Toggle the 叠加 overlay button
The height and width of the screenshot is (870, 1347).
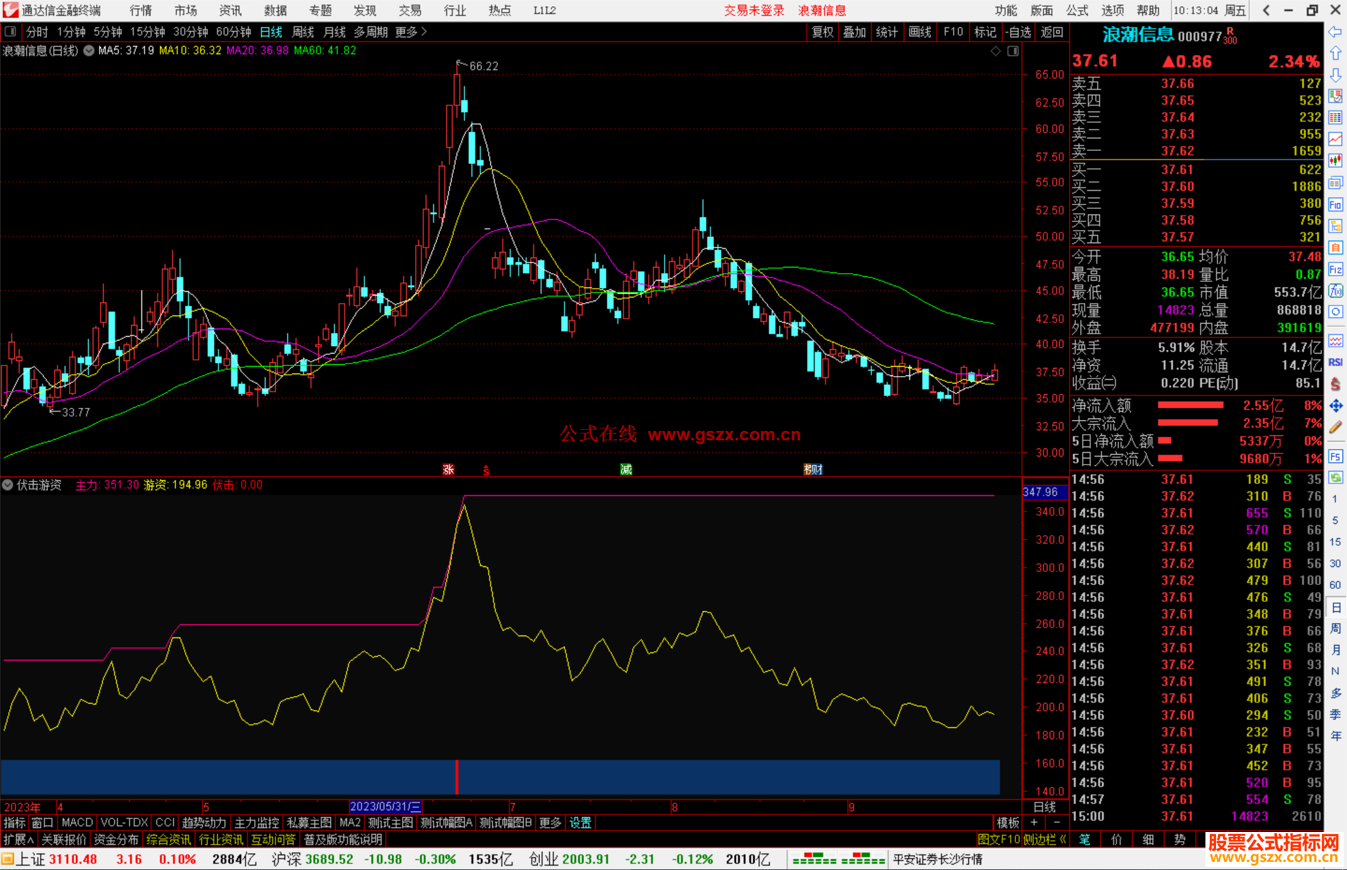[854, 32]
